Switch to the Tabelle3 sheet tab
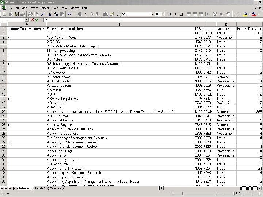The width and height of the screenshot is (263, 197). tap(56, 188)
